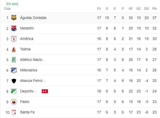Click the Pts column header

154,8
